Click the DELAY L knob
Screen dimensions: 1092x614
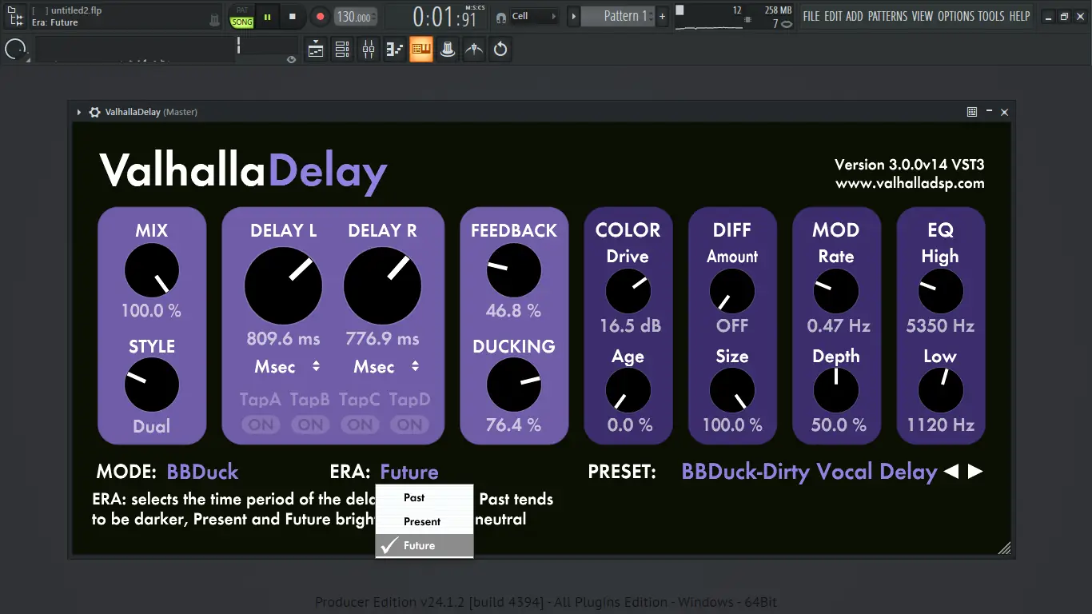[x=283, y=285]
